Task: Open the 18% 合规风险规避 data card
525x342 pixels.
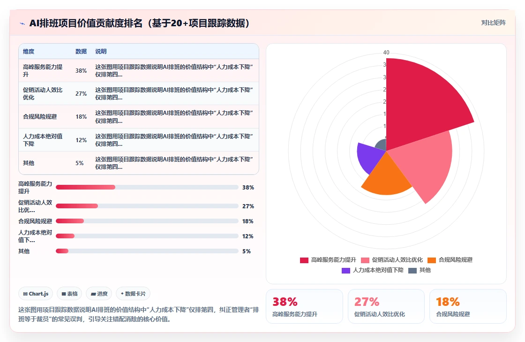Action: point(468,306)
